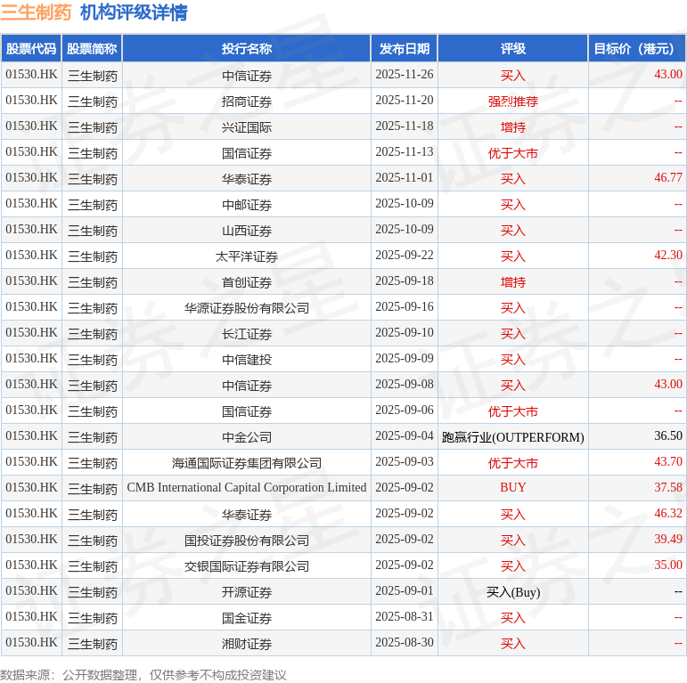This screenshot has width=687, height=683.
Task: Click the date 2025-11-20
Action: (405, 101)
